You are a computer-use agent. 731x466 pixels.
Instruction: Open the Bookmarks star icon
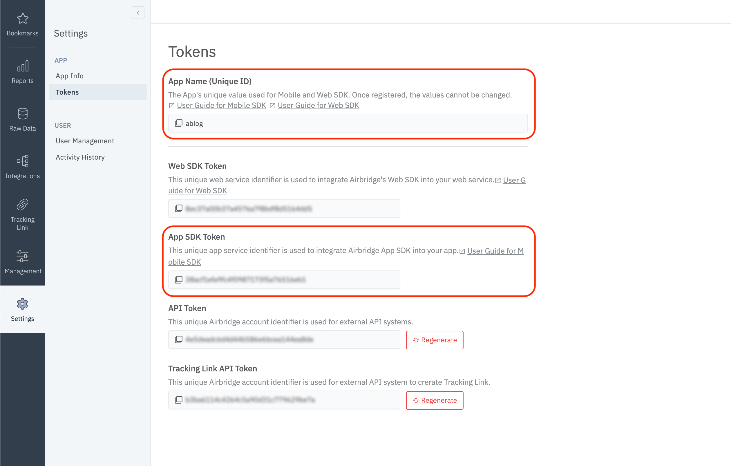(x=23, y=19)
